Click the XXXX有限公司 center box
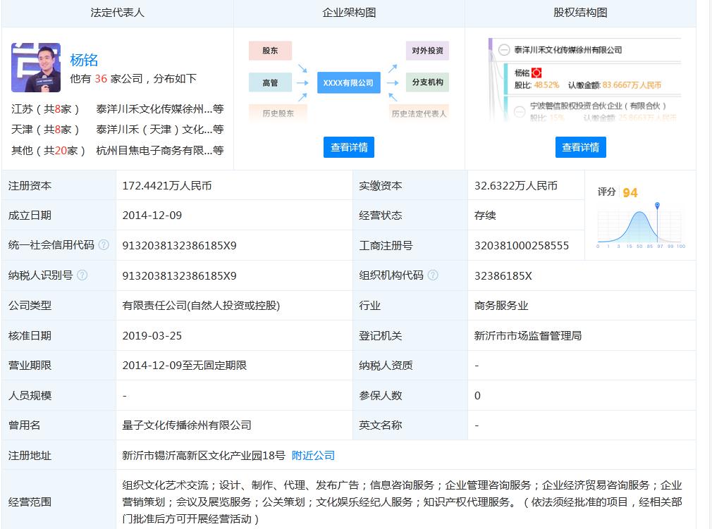This screenshot has width=712, height=529. point(348,82)
